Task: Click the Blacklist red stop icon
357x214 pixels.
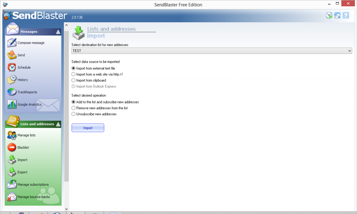Action: (12, 148)
